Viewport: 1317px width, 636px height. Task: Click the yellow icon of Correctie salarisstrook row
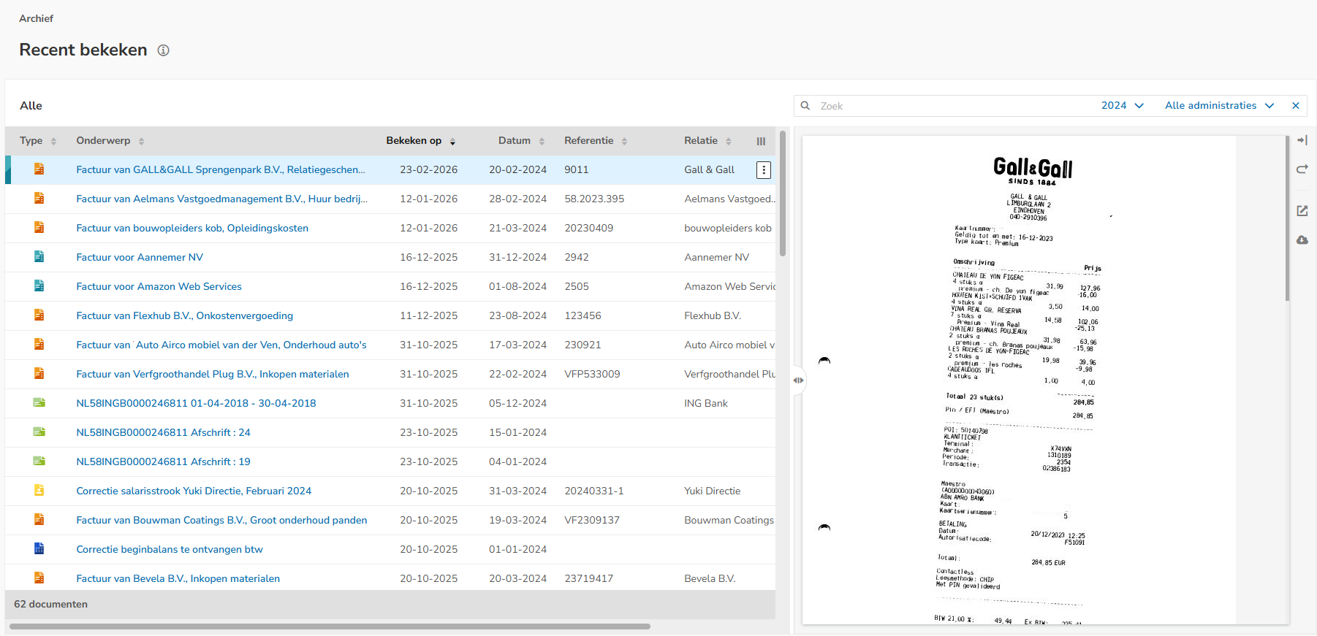pyautogui.click(x=39, y=491)
